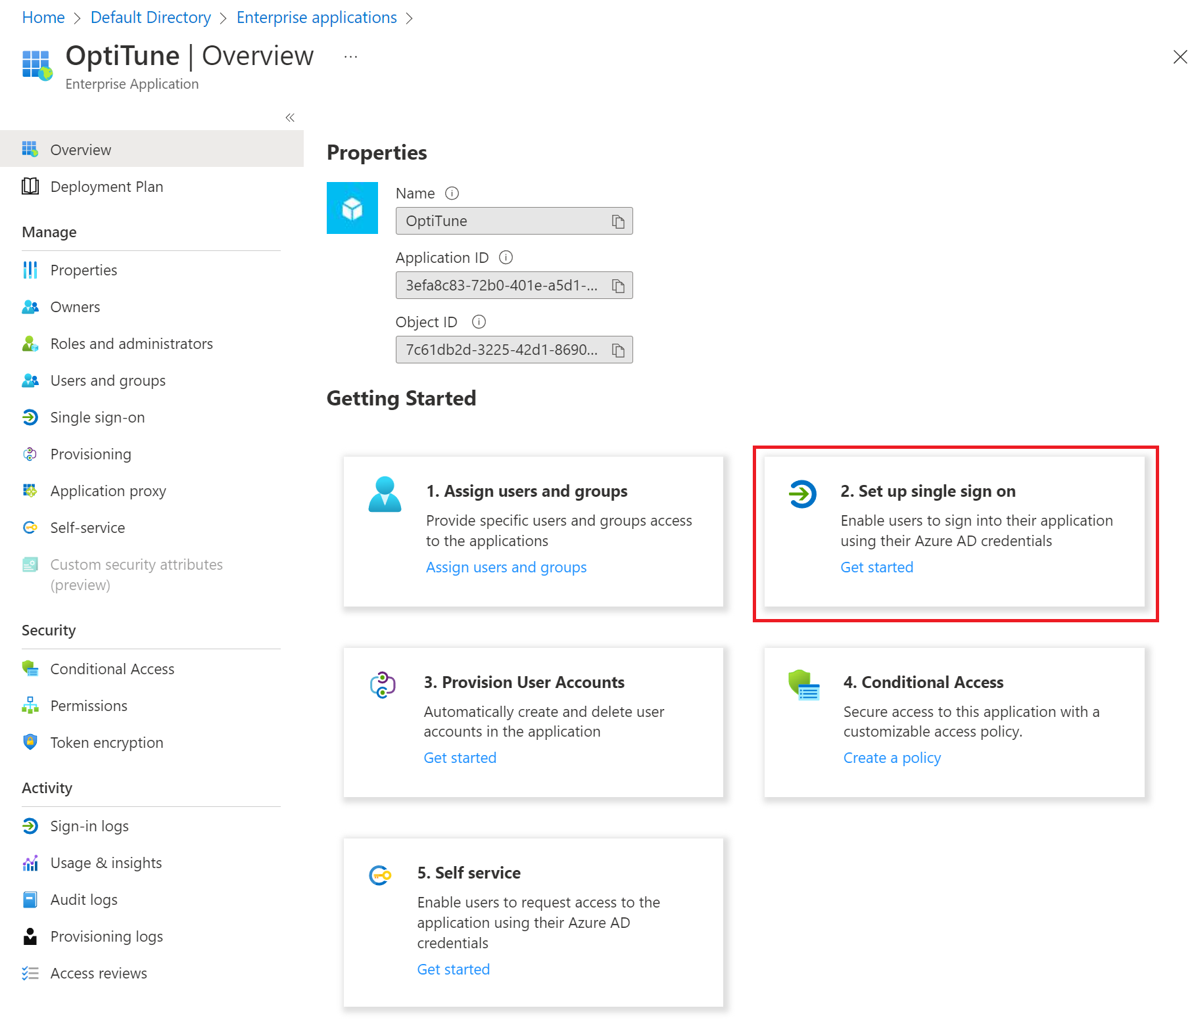Click the Deployment Plan book icon
The image size is (1190, 1033).
coord(30,186)
